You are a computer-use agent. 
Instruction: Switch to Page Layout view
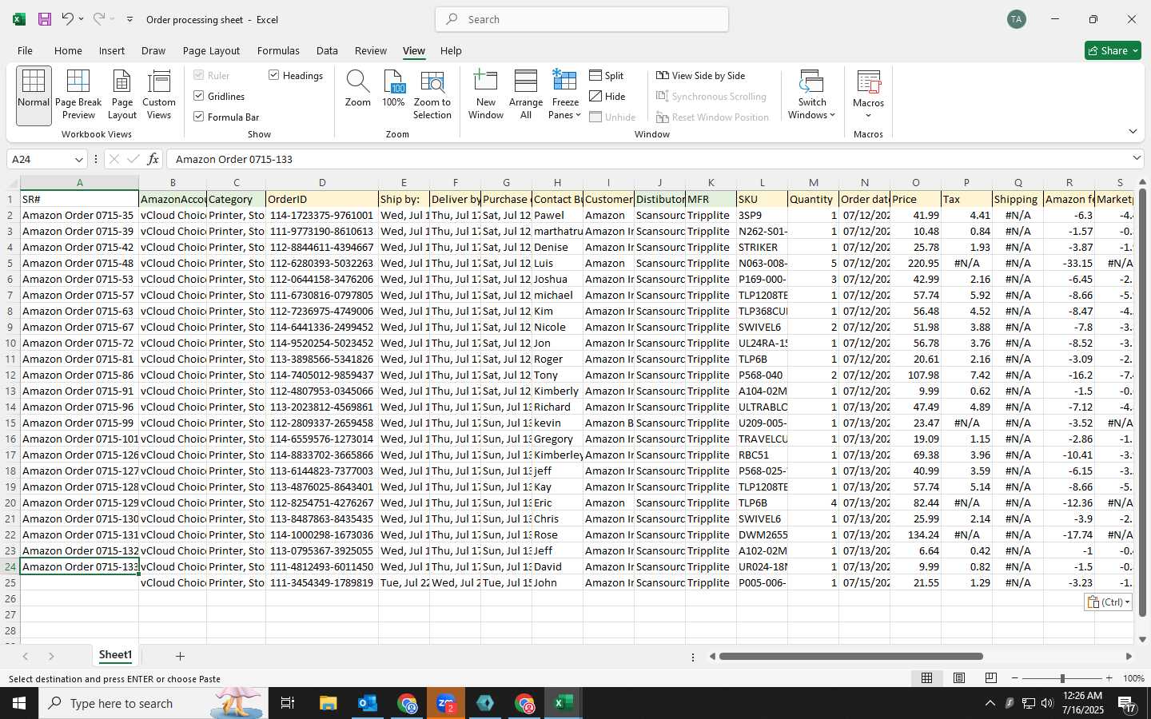(122, 95)
